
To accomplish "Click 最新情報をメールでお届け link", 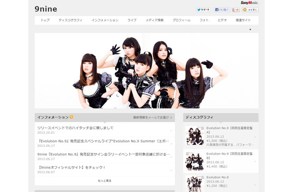I will tap(152, 118).
